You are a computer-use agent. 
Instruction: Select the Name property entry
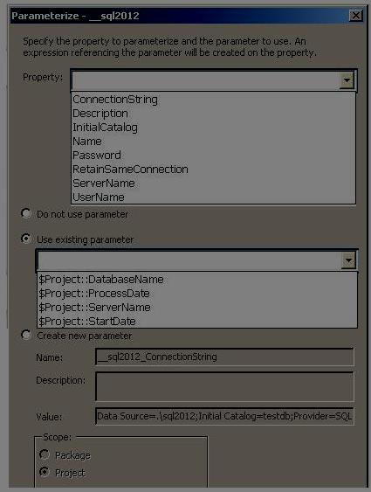(213, 142)
